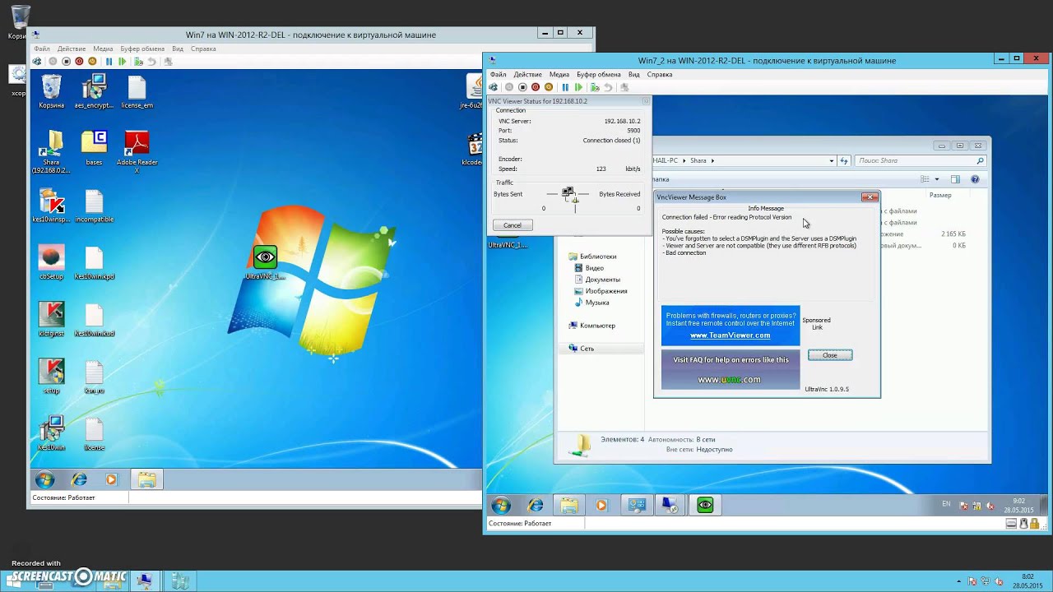Open view options dropdown arrow in Explorer
The height and width of the screenshot is (592, 1053).
pos(936,179)
